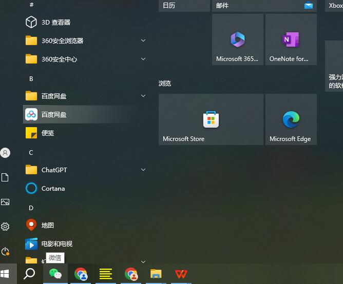This screenshot has height=284, width=343.
Task: Click the Microsoft 365 tile
Action: tap(237, 39)
